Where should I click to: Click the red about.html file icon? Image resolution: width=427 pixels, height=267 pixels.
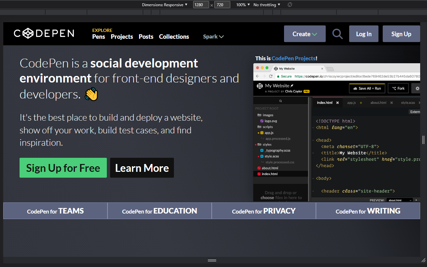pos(259,168)
